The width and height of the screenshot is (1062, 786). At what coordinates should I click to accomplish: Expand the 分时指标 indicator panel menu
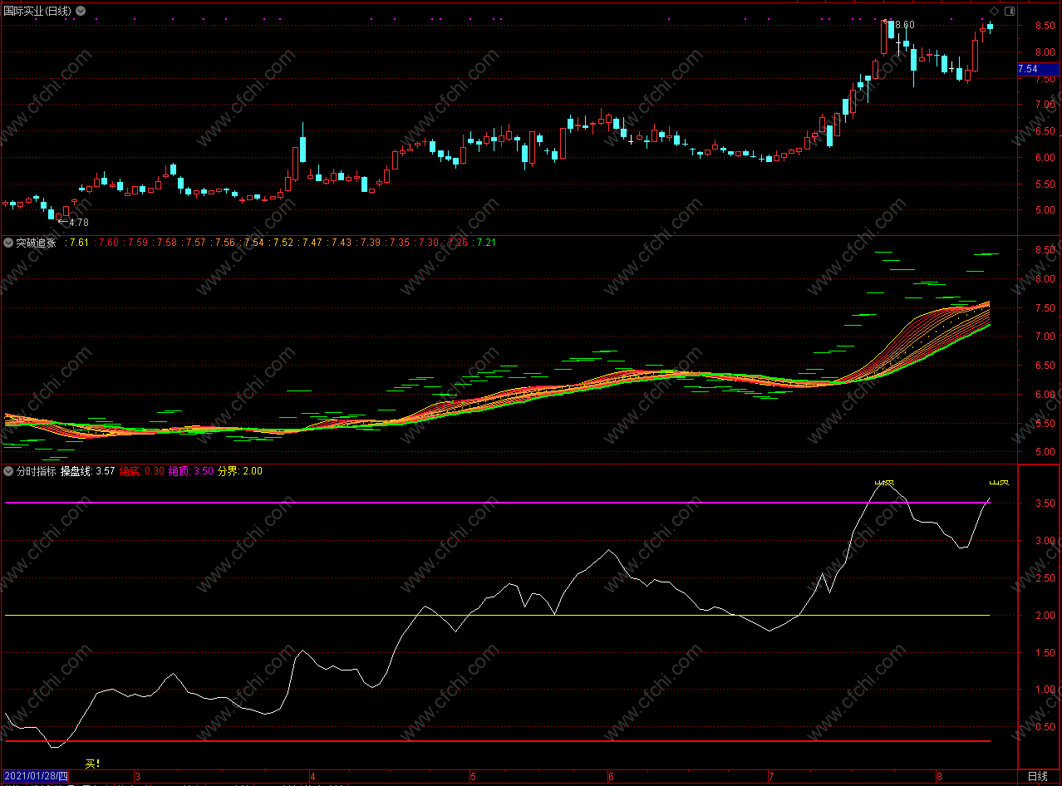(x=8, y=471)
